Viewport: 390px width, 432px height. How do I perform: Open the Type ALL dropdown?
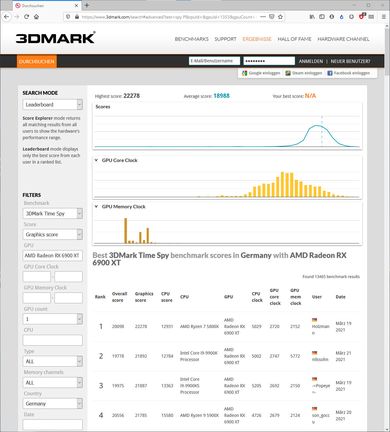coord(53,361)
